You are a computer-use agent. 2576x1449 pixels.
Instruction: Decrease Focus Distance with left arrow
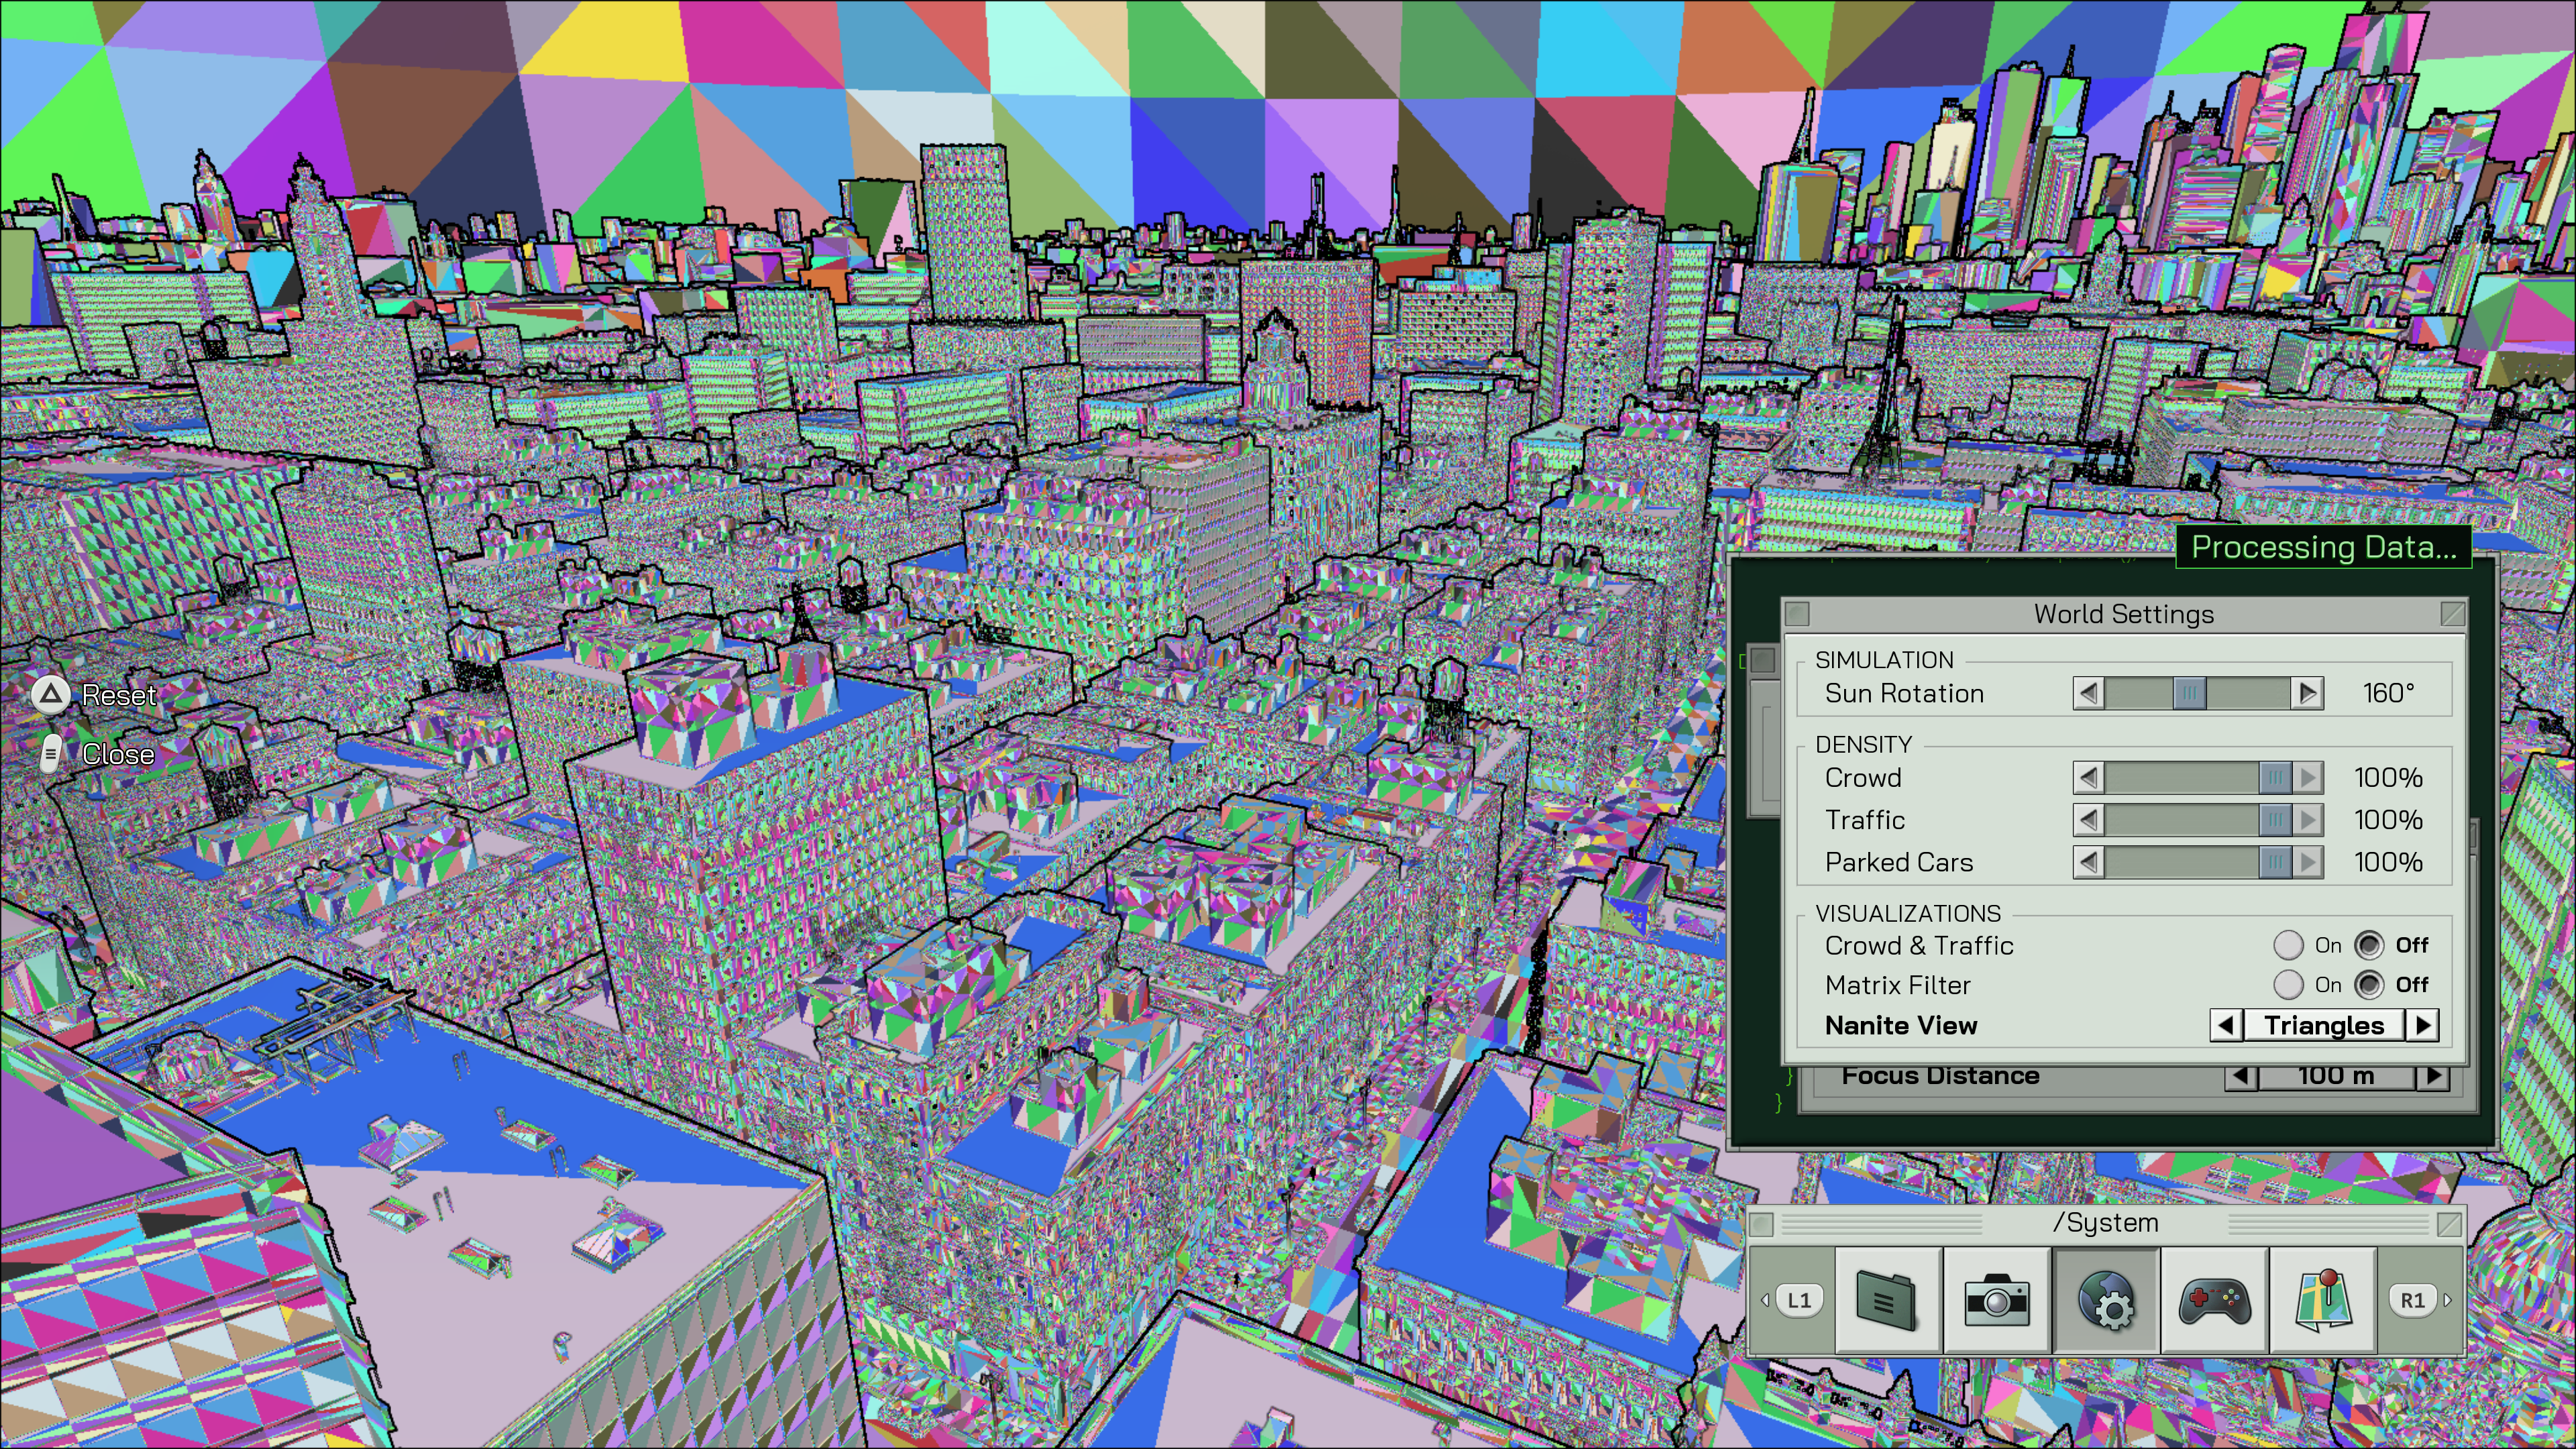tap(2240, 1076)
